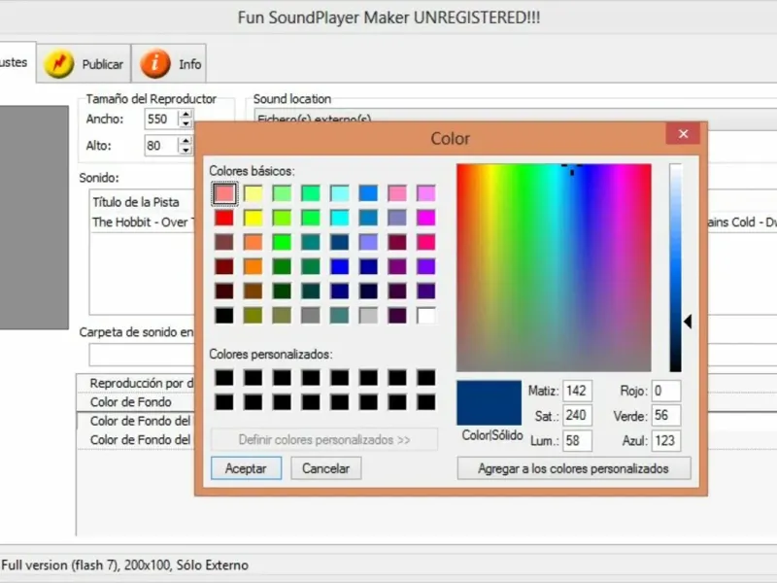Select the olive basic color swatch
This screenshot has height=583, width=777.
[253, 315]
